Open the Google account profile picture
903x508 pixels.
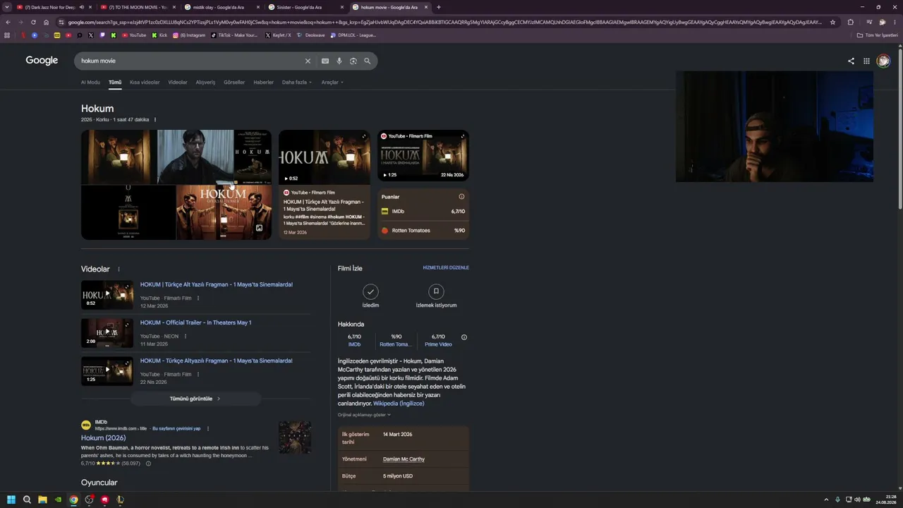[883, 61]
